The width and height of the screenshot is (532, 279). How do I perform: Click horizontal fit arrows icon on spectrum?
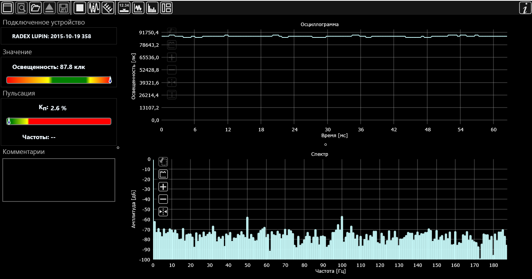pyautogui.click(x=163, y=212)
